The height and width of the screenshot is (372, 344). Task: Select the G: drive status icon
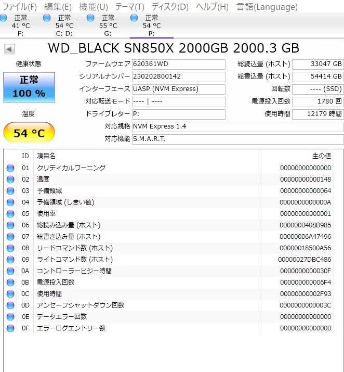[x=91, y=18]
